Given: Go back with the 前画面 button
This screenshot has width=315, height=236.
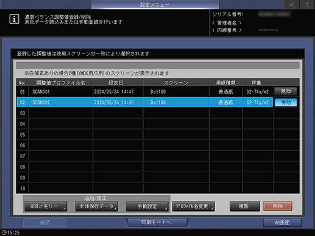Looking at the screenshot, I should tap(282, 223).
